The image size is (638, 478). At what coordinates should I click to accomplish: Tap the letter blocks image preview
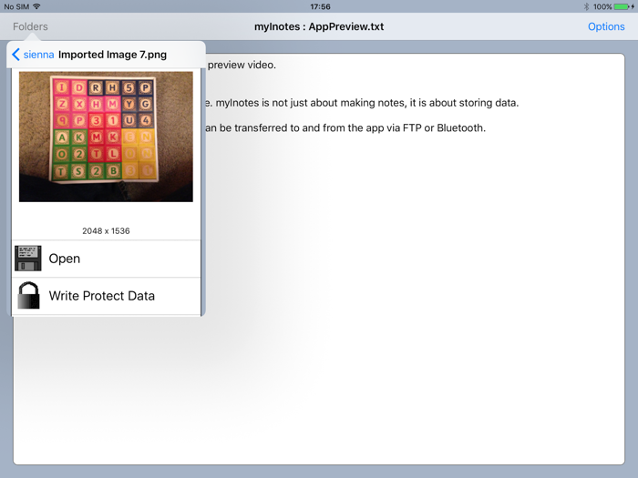(x=106, y=137)
